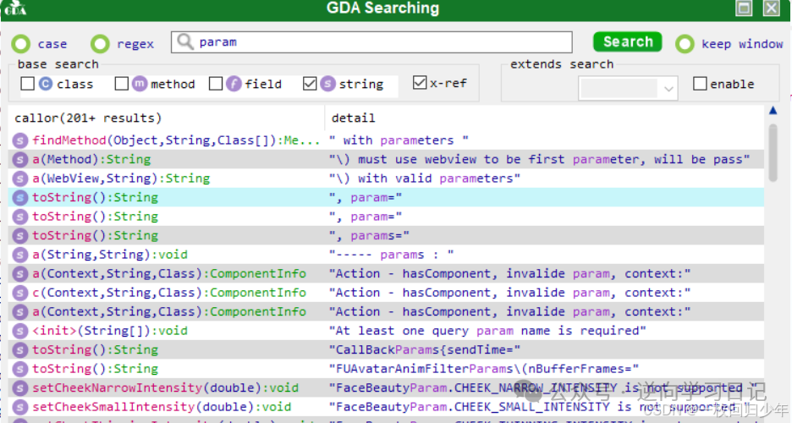Click detail 'At least one query param name is required'
Screen dimensions: 792x423
(487, 331)
